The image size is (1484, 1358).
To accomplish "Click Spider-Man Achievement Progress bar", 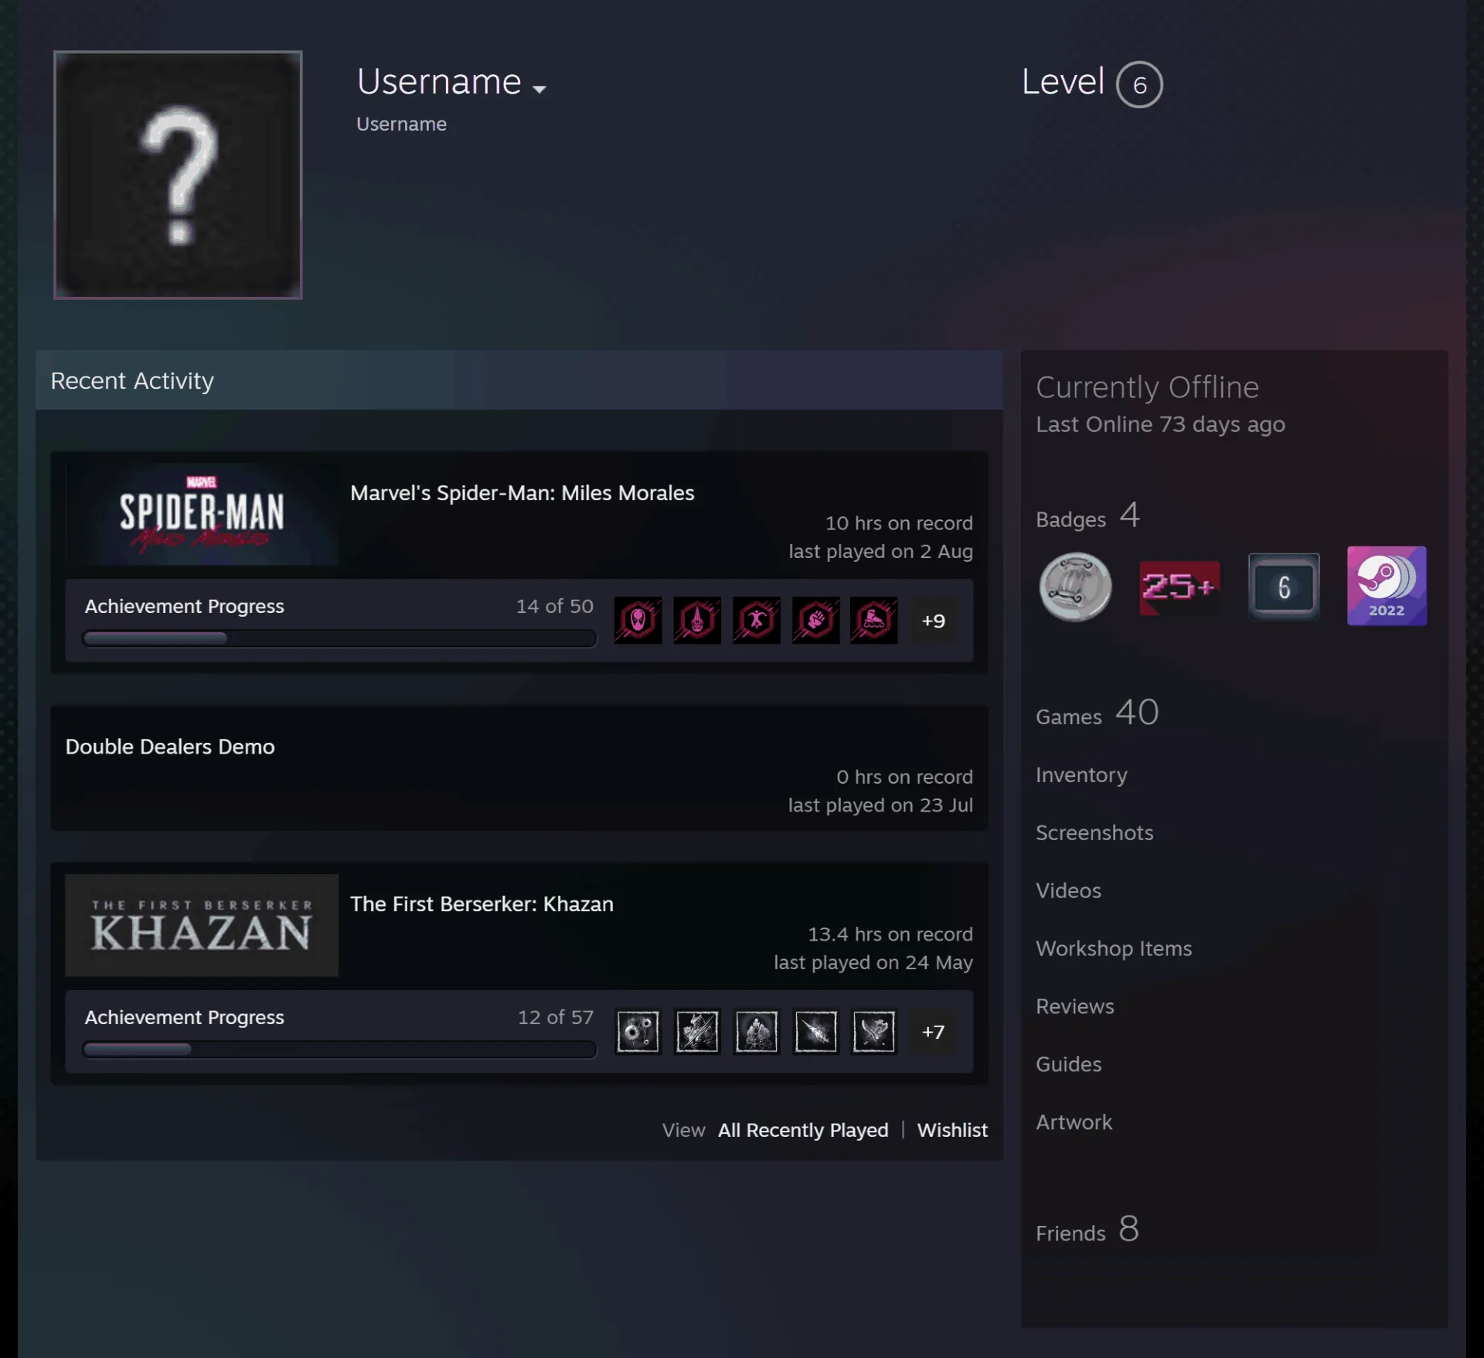I will tap(339, 638).
